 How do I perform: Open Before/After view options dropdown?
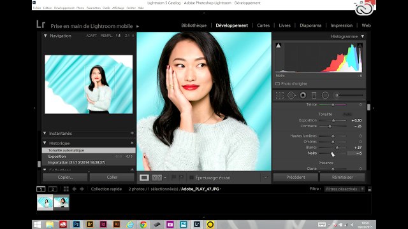click(165, 177)
